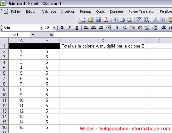This screenshot has width=172, height=133.
Task: Toggle underline with the S button
Action: tap(77, 28)
